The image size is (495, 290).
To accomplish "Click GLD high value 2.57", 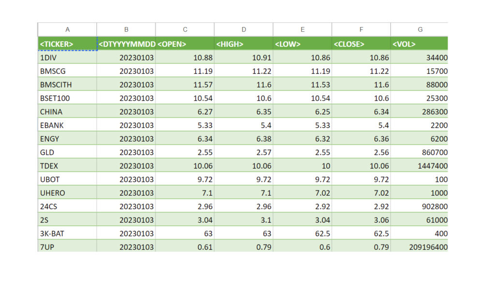I will coord(244,152).
